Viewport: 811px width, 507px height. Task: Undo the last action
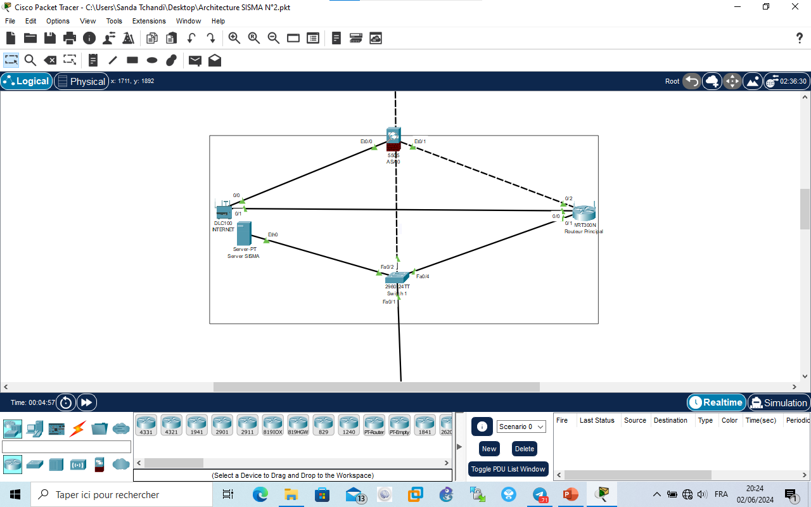[191, 38]
